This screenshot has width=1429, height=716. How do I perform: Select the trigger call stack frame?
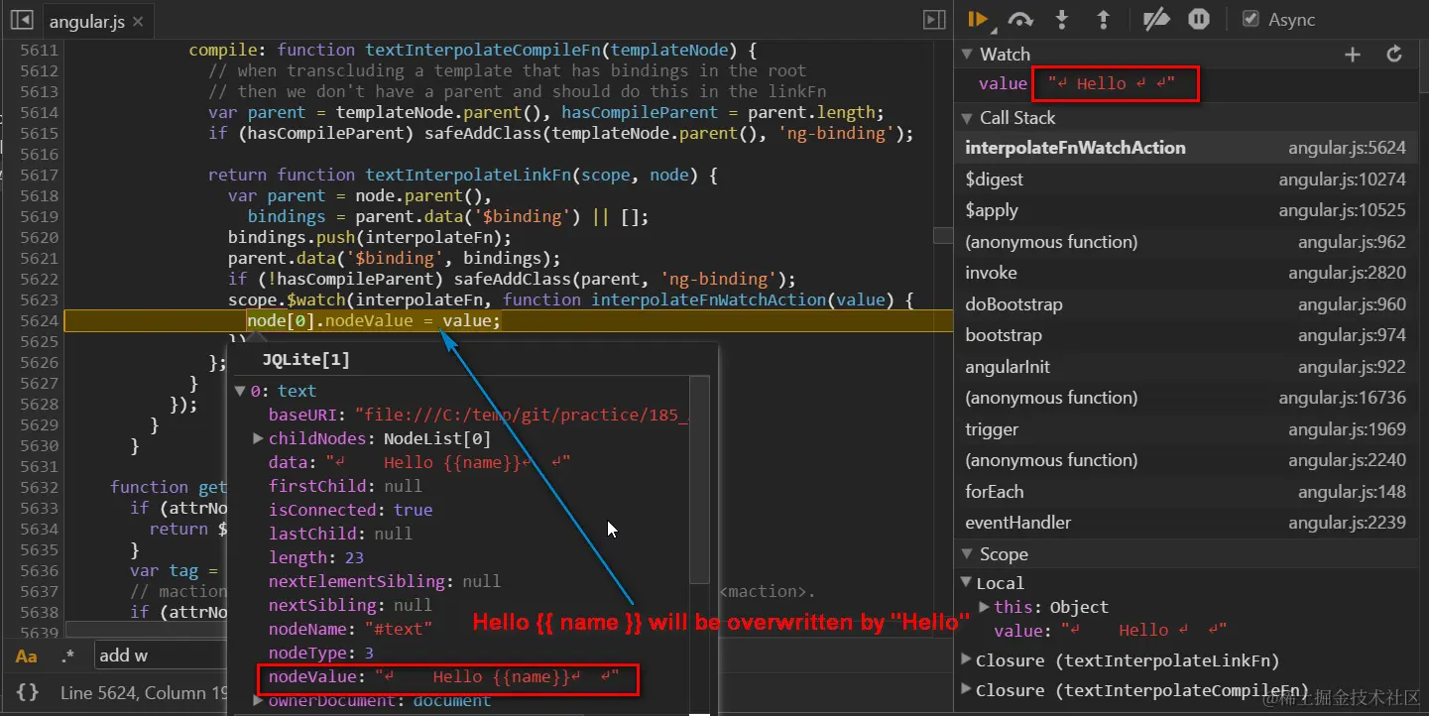pyautogui.click(x=1186, y=429)
